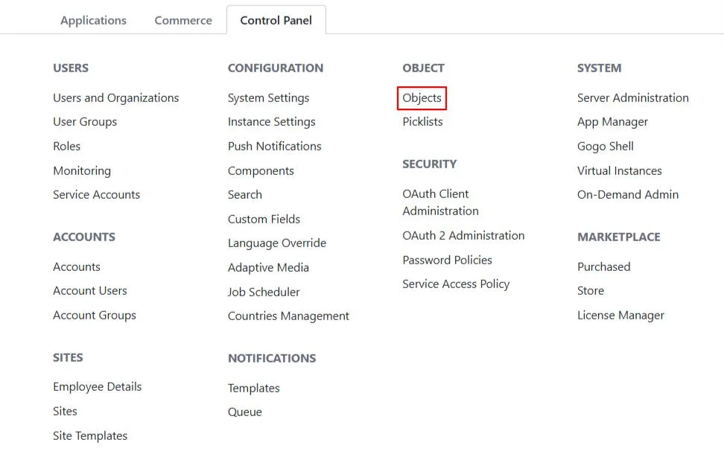
Task: Open the Components page
Action: coord(261,170)
